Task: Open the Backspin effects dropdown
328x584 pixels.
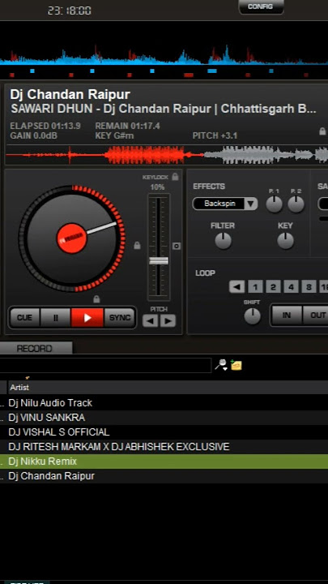Action: click(224, 204)
